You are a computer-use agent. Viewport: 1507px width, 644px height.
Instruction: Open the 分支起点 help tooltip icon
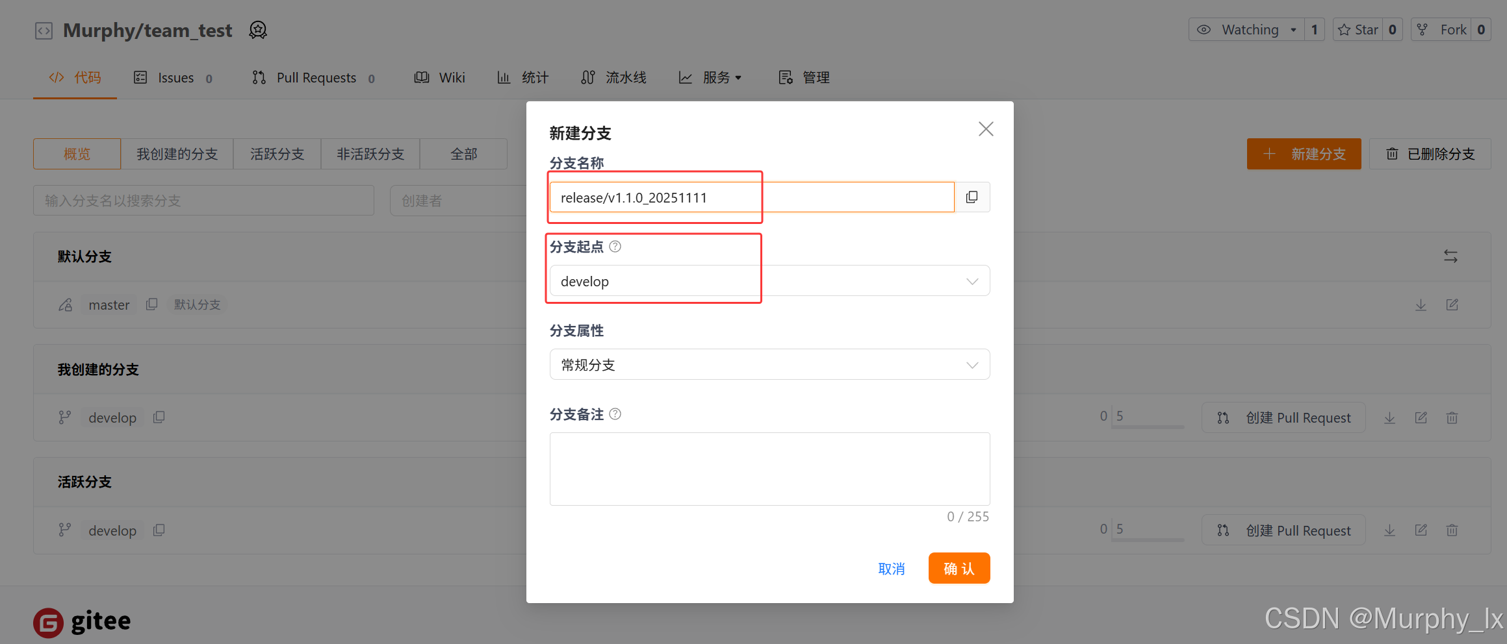[615, 247]
